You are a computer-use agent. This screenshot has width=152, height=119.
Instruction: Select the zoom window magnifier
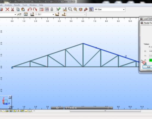pyautogui.click(x=70, y=10)
